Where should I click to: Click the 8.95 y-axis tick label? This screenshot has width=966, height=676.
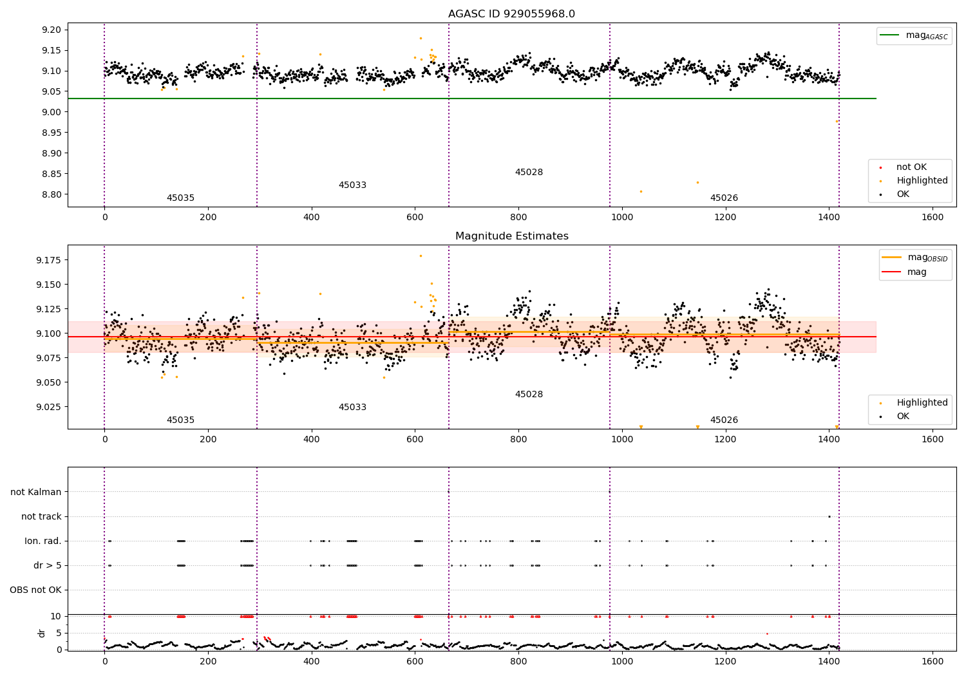click(51, 133)
